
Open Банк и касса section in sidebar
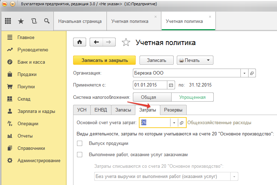point(31,62)
